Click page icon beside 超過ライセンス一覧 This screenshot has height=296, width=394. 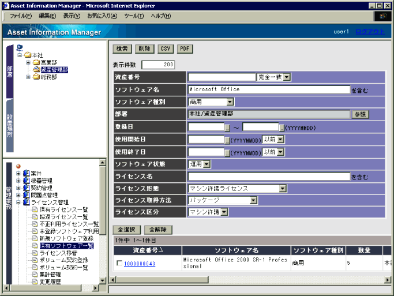(x=35, y=216)
